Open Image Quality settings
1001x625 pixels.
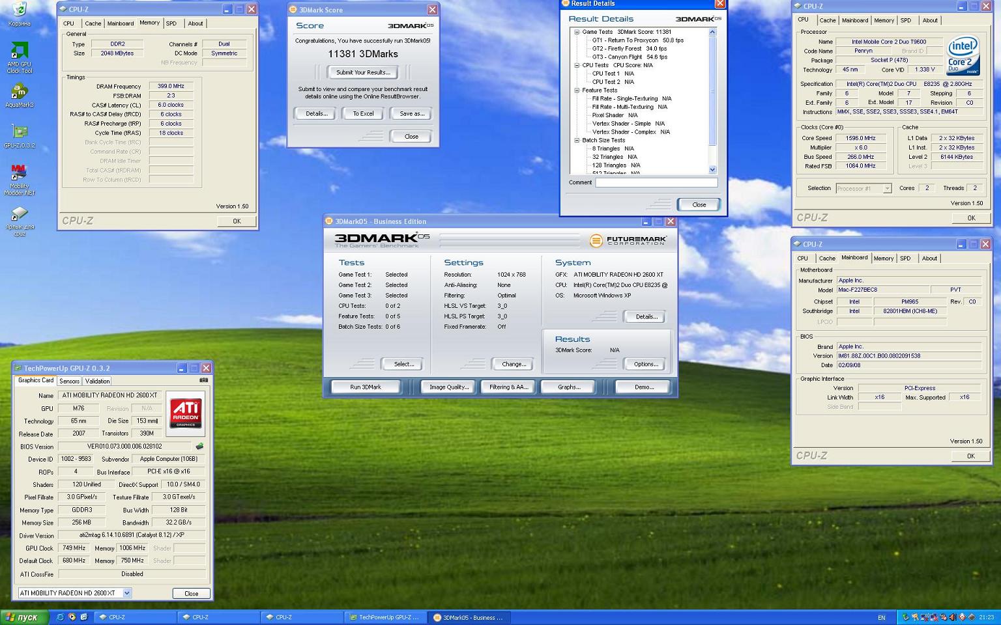click(x=449, y=387)
